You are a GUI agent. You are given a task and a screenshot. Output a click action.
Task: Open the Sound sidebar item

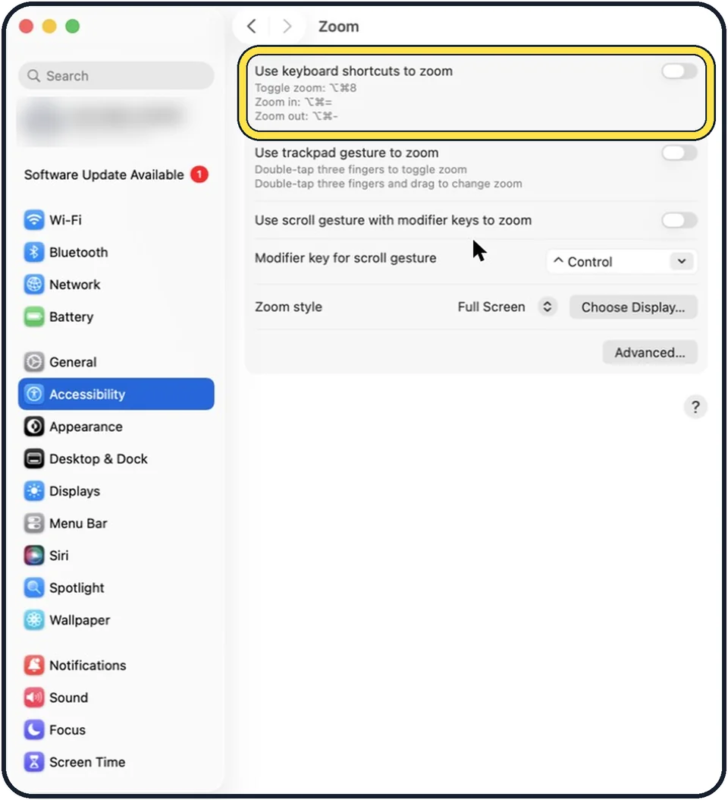[x=116, y=698]
